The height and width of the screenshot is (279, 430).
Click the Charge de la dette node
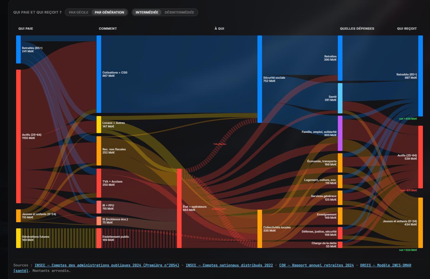pyautogui.click(x=340, y=244)
